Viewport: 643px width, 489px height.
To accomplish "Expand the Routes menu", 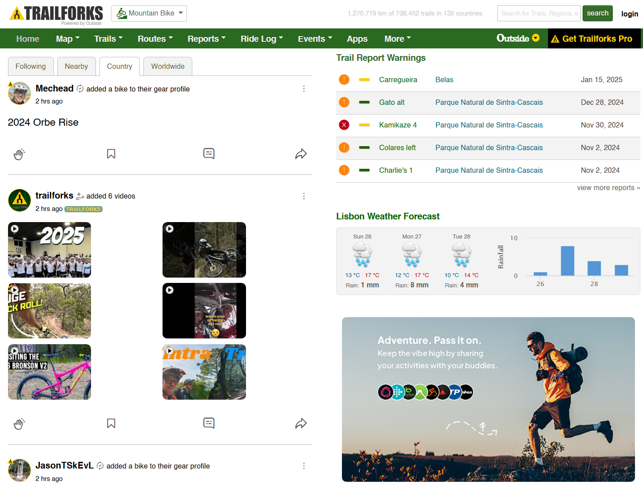I will click(155, 39).
